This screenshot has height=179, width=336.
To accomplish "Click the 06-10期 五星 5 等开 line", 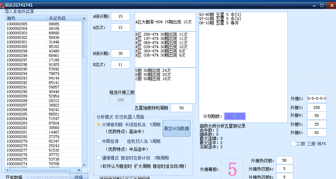I will click(219, 23).
